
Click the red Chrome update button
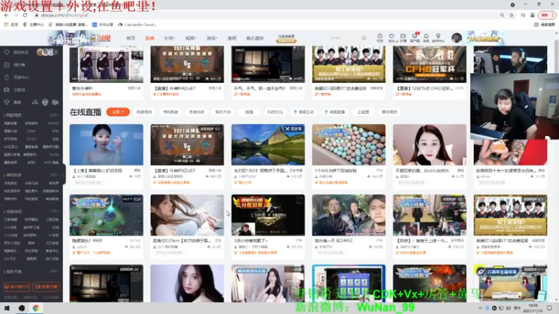tap(547, 15)
